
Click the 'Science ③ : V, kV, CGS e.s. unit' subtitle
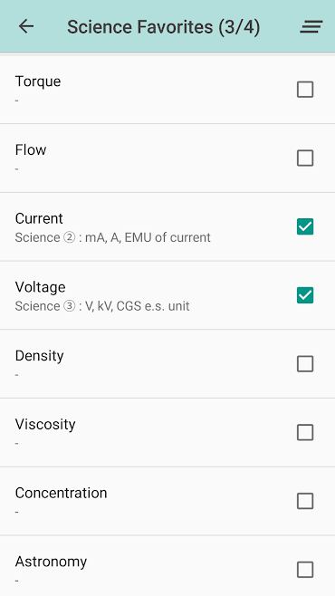pyautogui.click(x=102, y=306)
